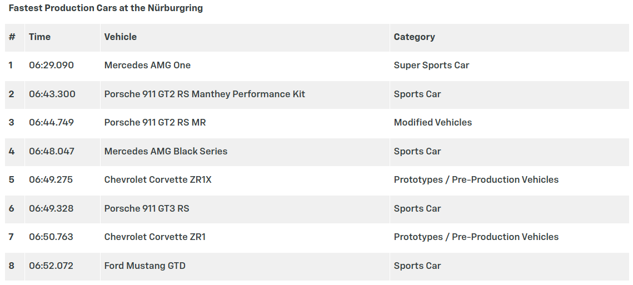Select the Chevrolet Corvette ZR1 vehicle cell
Screen dimensions: 633x285
155,237
